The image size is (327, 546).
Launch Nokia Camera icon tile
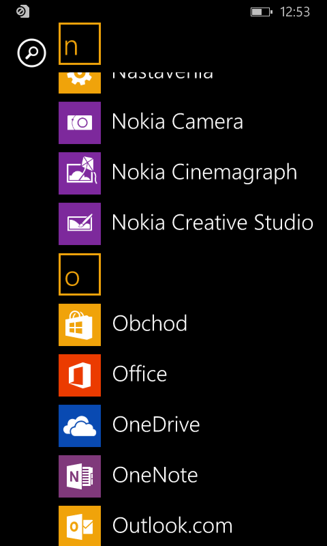pos(80,123)
